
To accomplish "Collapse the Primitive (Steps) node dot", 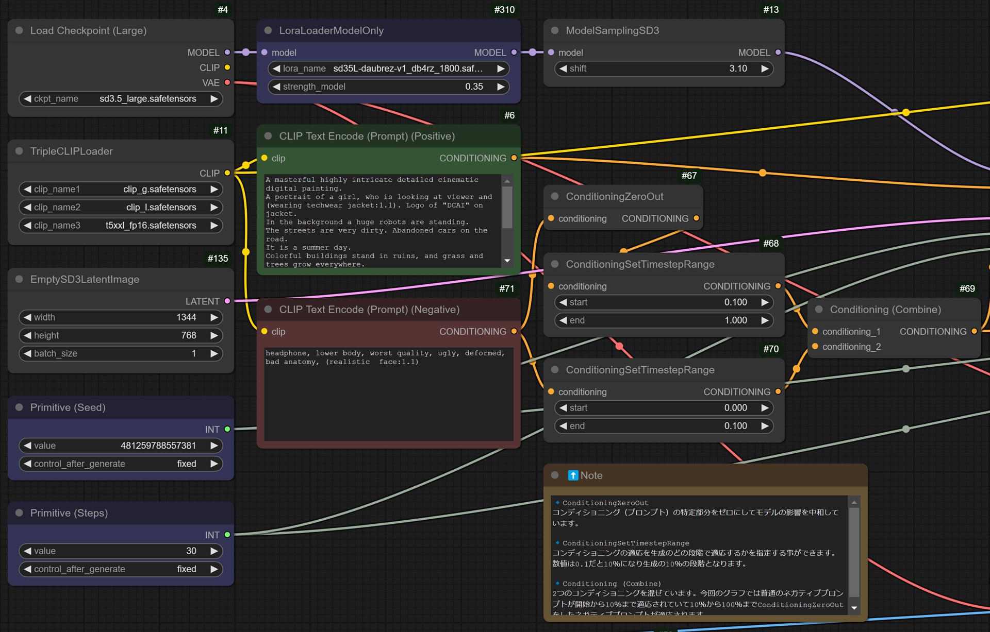I will (x=19, y=513).
